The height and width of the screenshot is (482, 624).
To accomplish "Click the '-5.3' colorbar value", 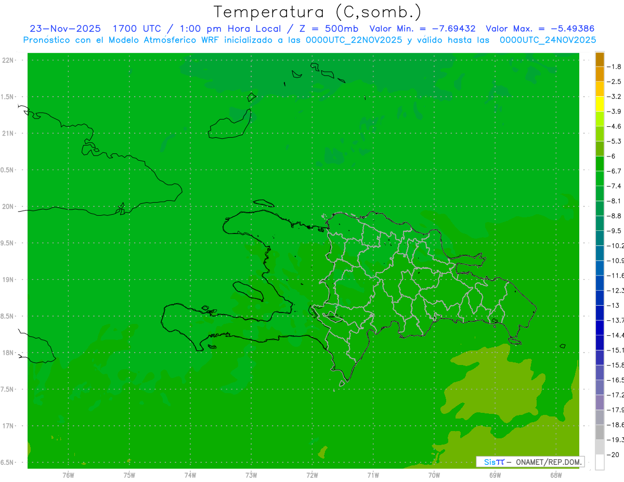I will pos(614,141).
